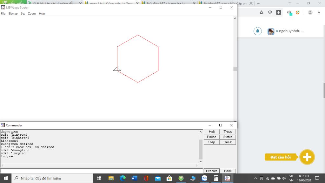Click the Status button

point(228,137)
